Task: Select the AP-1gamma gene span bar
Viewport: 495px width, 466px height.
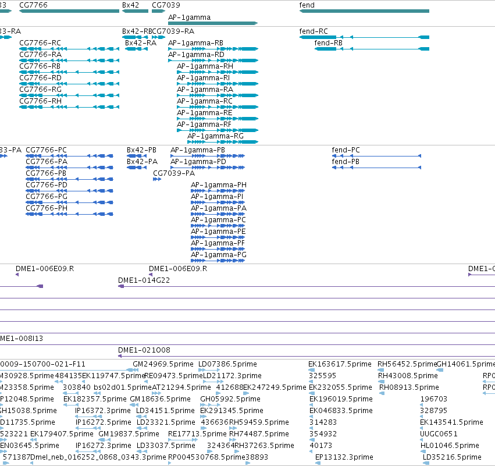Action: coord(213,23)
